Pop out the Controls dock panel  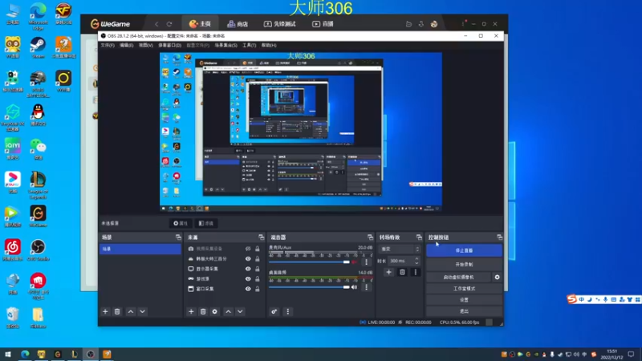pos(499,237)
